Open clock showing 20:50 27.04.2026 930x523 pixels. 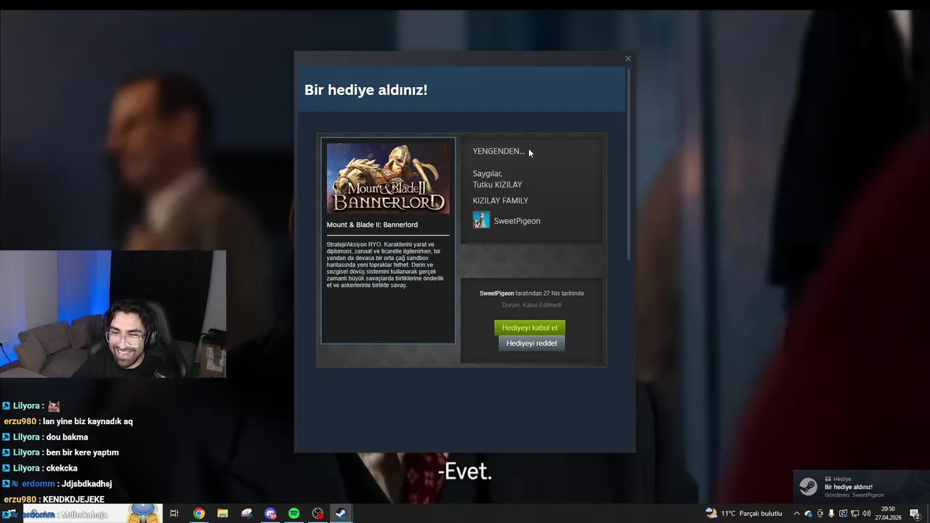888,514
